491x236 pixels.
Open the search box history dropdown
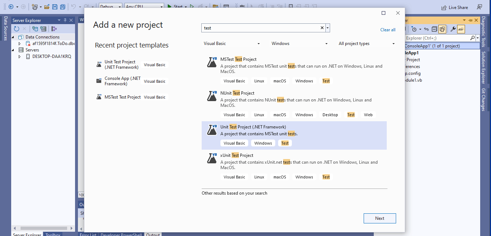click(x=328, y=28)
